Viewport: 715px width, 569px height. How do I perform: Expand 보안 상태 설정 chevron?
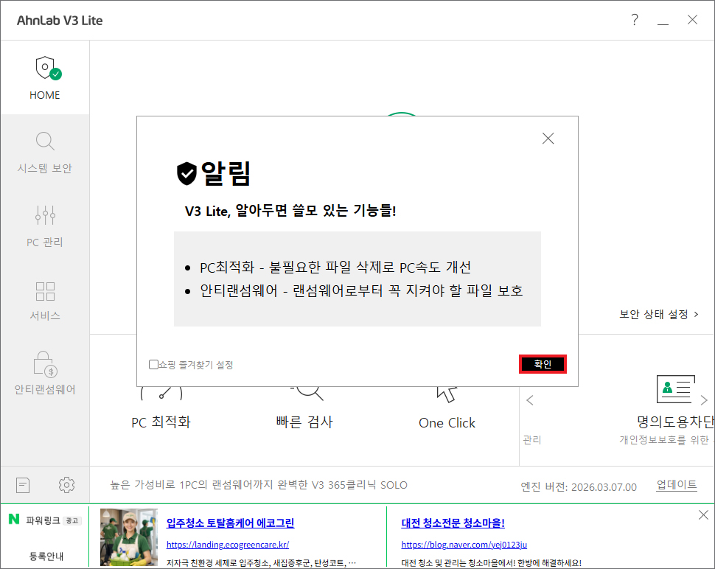(x=697, y=315)
